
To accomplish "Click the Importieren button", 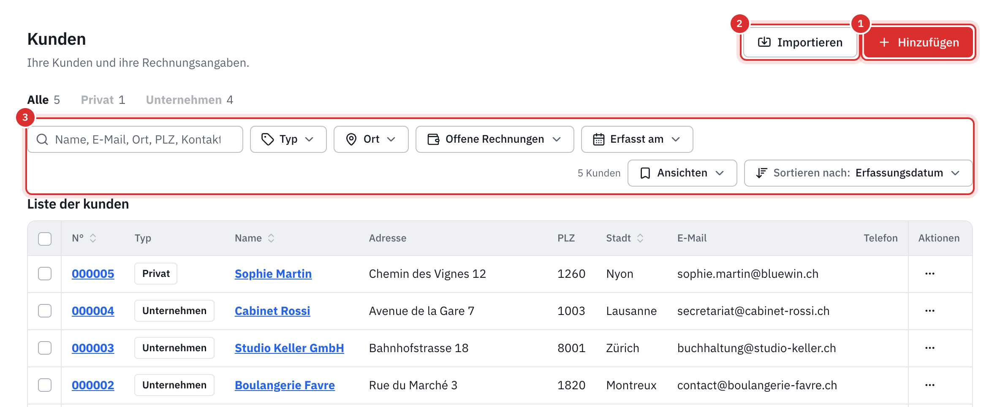I will pyautogui.click(x=800, y=42).
